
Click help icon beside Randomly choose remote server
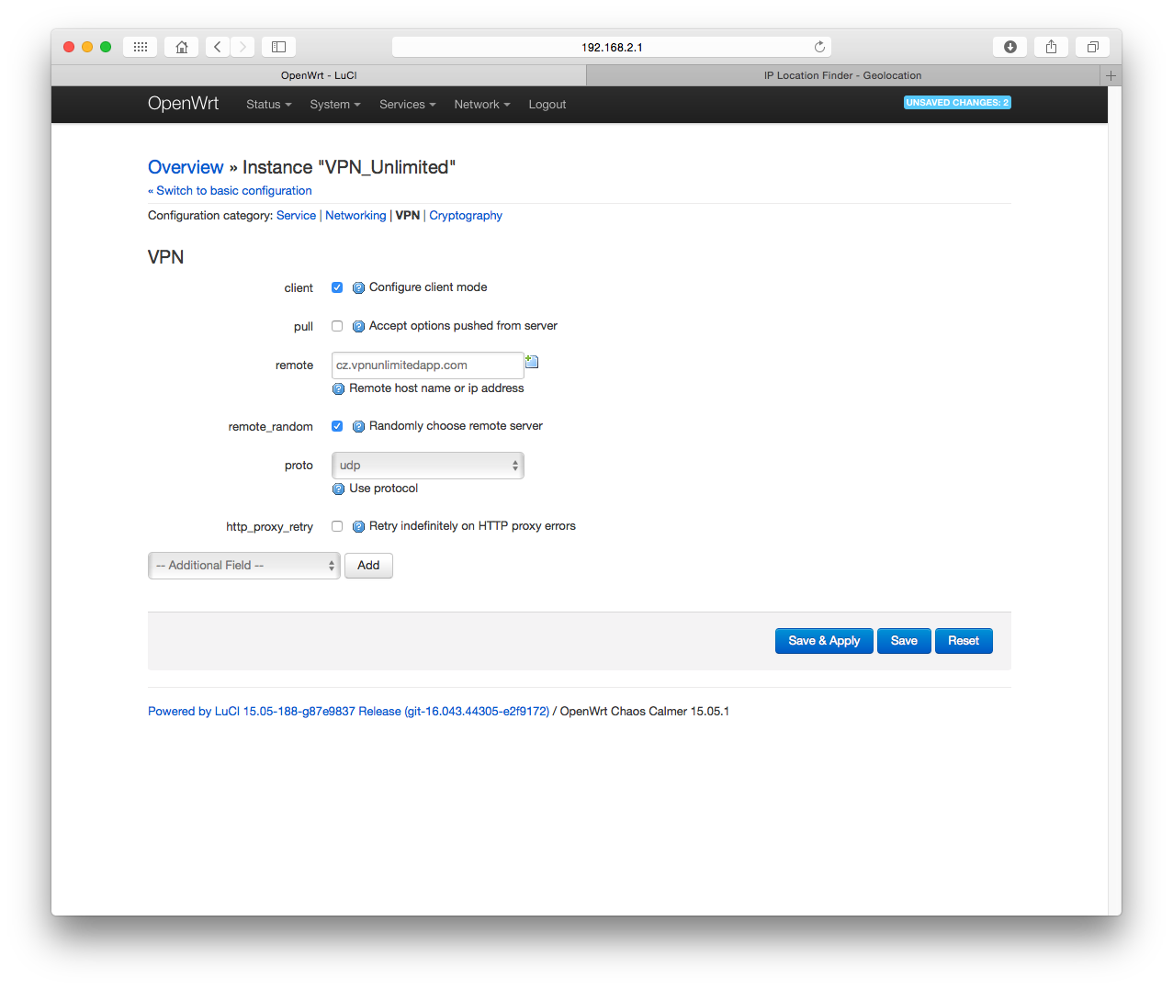(x=358, y=426)
